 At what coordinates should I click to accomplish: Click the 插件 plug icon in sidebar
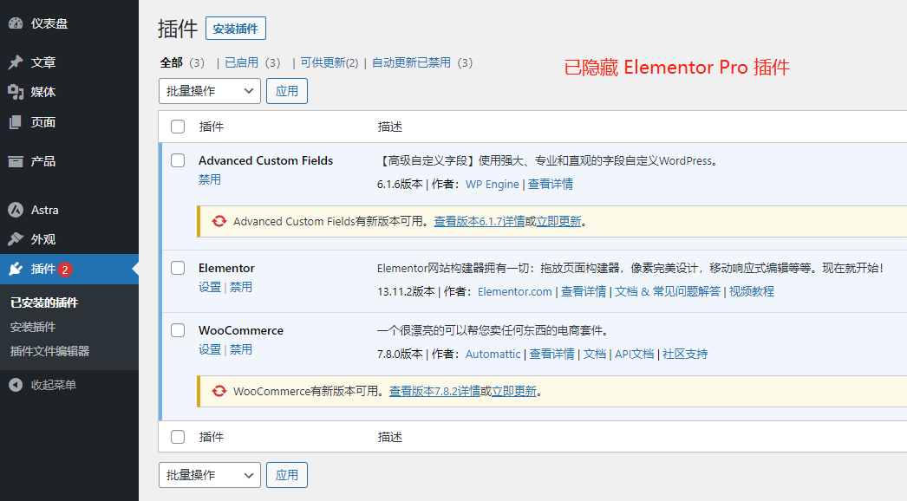(16, 269)
